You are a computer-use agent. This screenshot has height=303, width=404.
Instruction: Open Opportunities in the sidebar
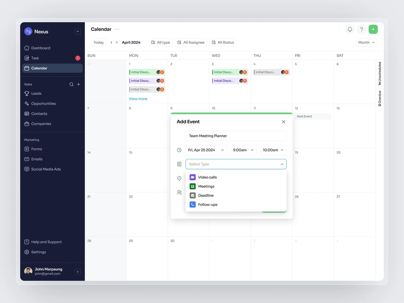pyautogui.click(x=52, y=104)
